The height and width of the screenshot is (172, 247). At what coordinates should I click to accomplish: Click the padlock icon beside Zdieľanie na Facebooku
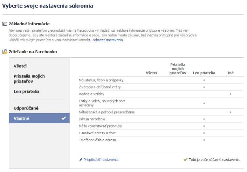[5, 52]
